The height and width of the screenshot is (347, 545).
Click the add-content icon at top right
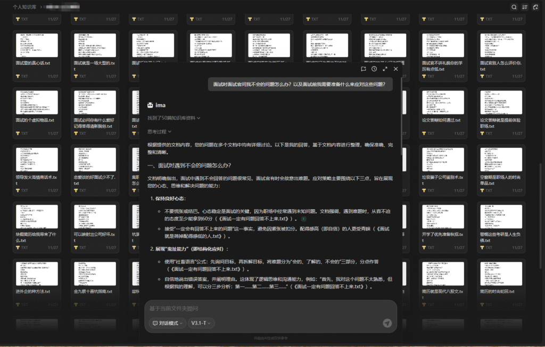[536, 7]
